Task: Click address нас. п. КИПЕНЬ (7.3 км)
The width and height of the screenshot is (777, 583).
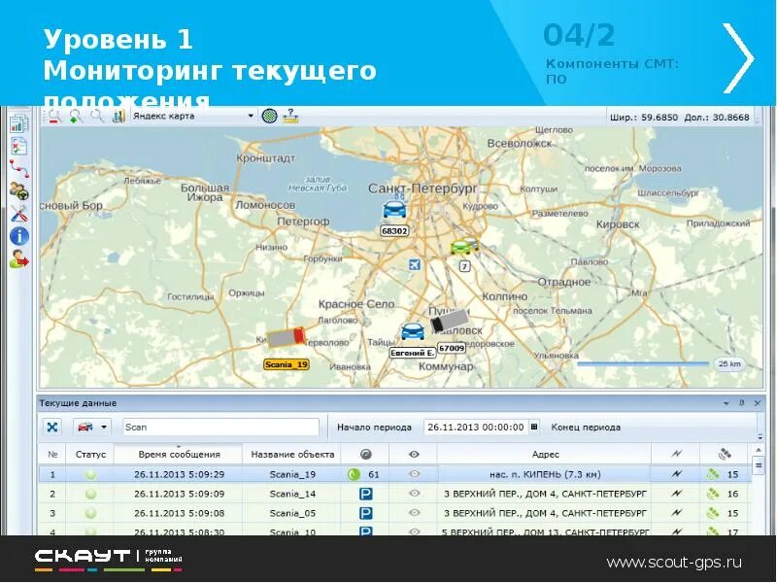Action: 545,474
